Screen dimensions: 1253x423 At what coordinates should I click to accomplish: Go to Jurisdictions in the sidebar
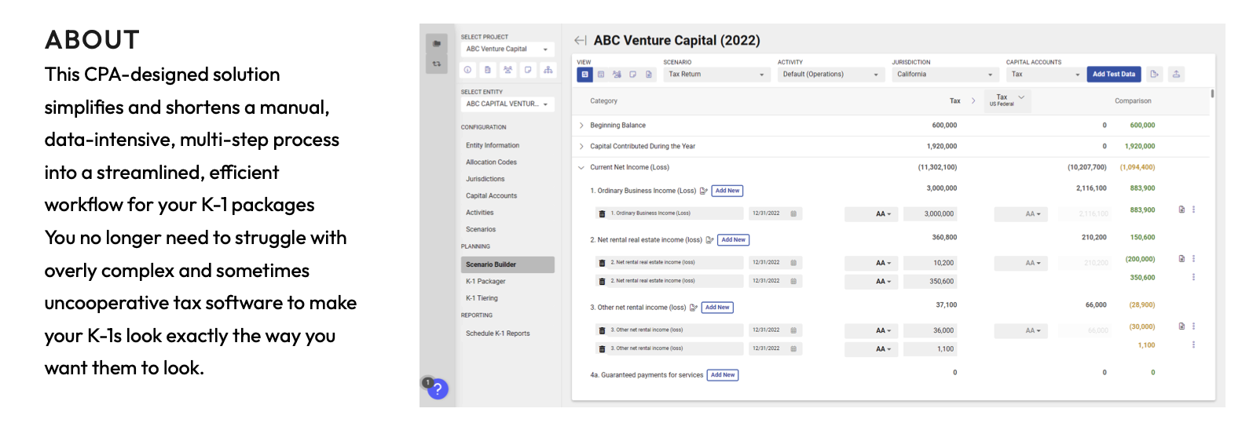(x=485, y=179)
